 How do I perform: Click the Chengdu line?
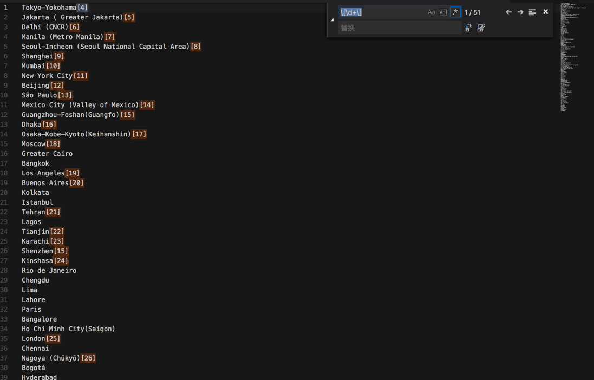tap(35, 280)
